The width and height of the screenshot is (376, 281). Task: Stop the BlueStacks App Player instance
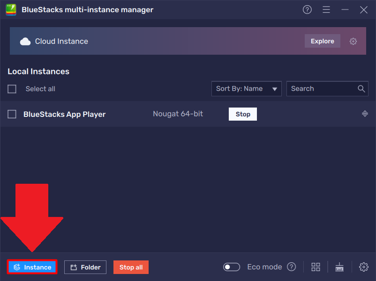click(243, 114)
